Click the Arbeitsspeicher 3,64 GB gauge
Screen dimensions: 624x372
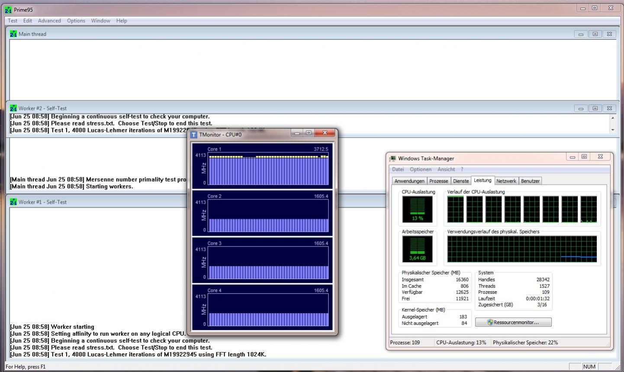pyautogui.click(x=417, y=249)
